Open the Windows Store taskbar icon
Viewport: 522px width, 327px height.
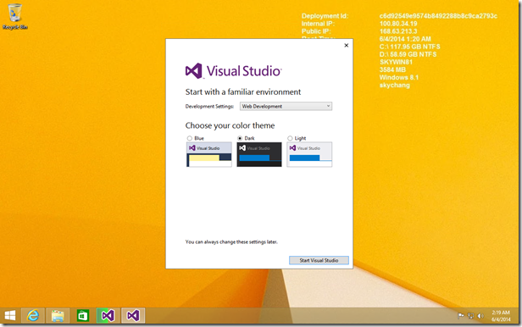click(x=83, y=315)
